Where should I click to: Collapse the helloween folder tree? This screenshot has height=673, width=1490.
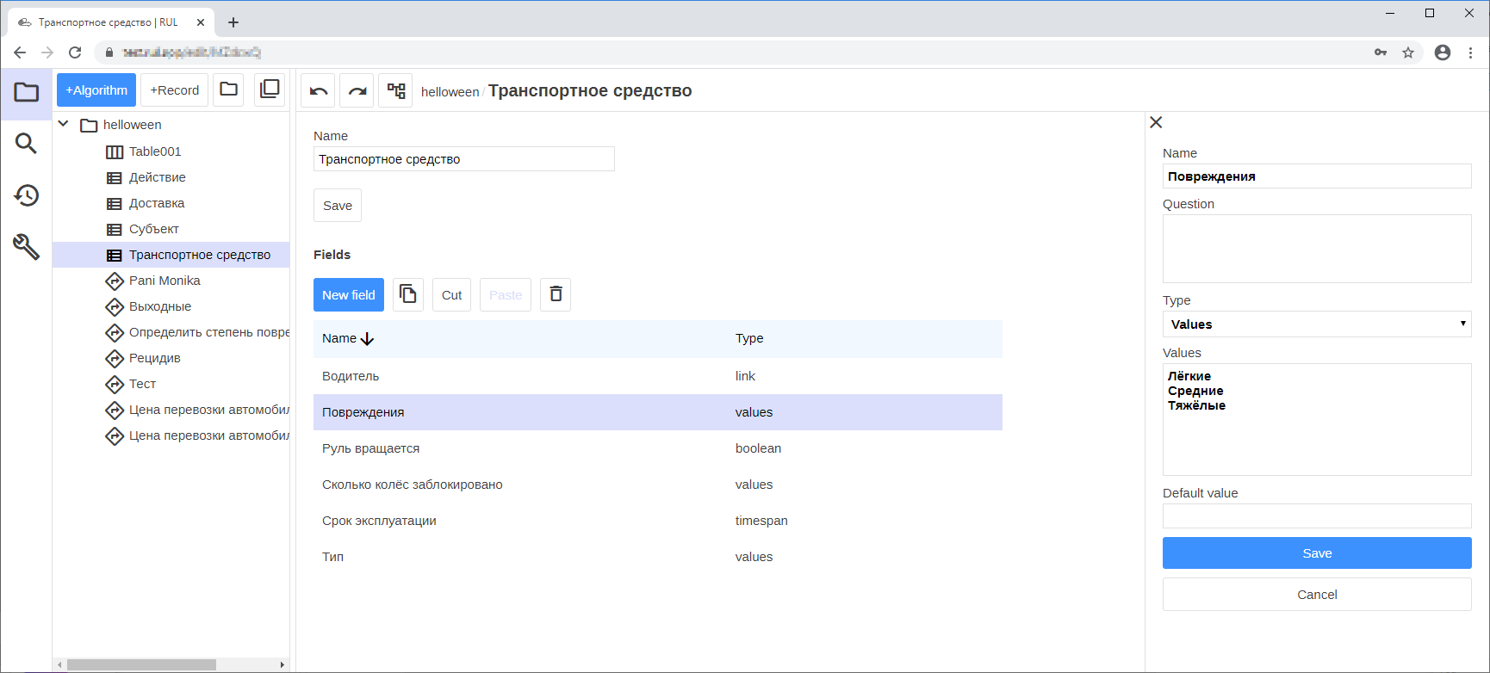tap(64, 125)
